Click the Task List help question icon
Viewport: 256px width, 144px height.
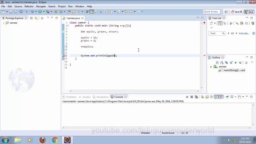click(253, 34)
